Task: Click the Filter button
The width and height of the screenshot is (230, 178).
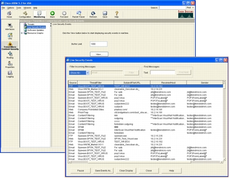Action: pyautogui.click(x=131, y=72)
